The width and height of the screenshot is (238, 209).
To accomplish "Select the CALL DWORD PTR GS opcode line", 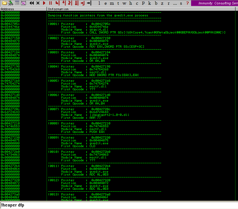I will tap(143, 33).
